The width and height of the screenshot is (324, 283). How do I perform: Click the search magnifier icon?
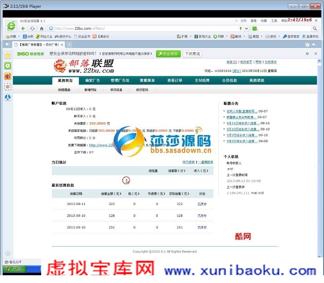pyautogui.click(x=315, y=28)
